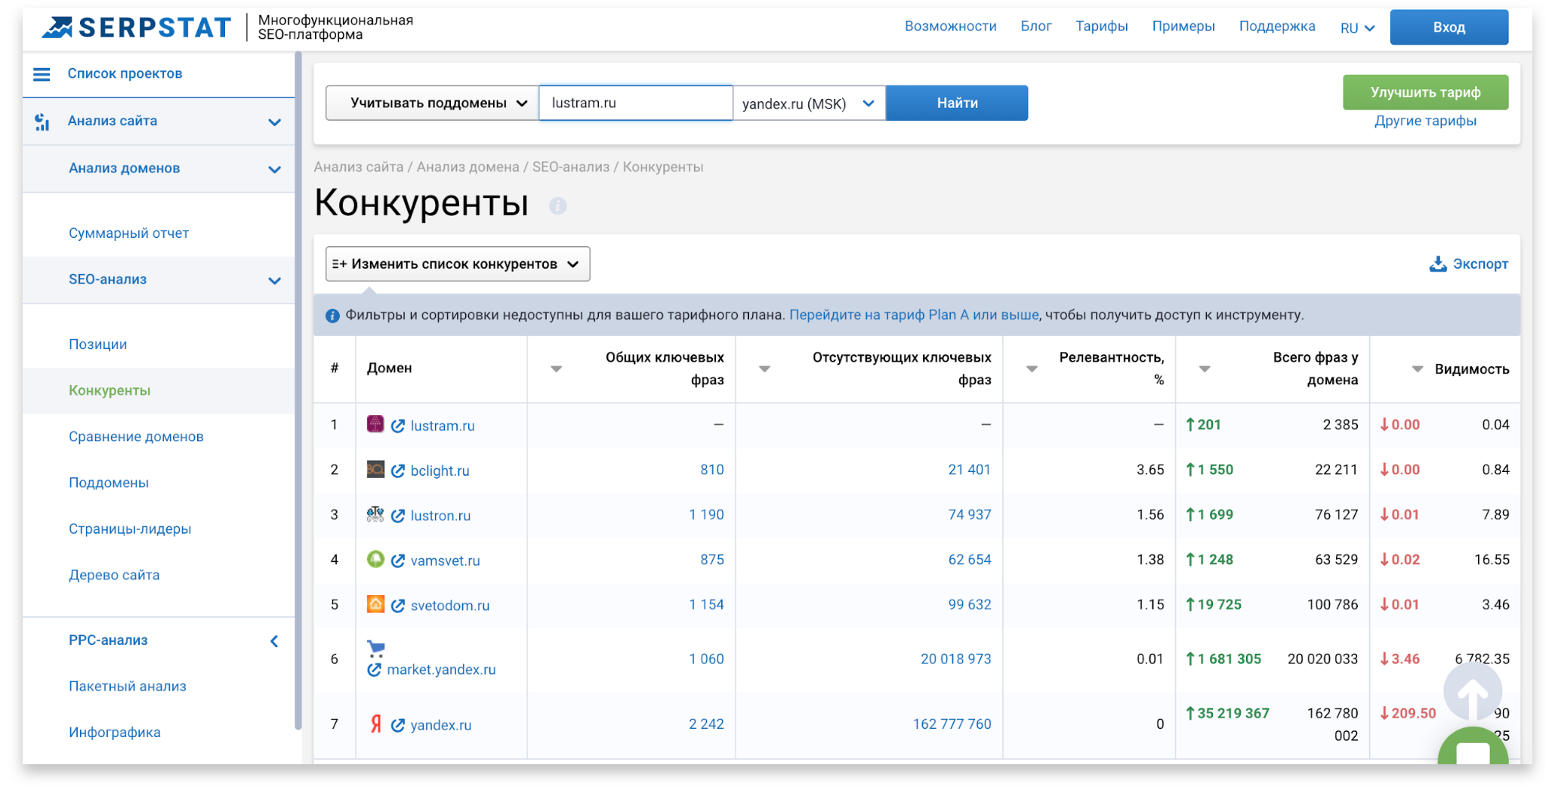Select Пакетный анализ in sidebar

127,686
